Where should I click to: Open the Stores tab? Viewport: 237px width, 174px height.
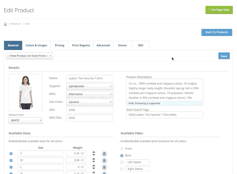[x=122, y=45]
